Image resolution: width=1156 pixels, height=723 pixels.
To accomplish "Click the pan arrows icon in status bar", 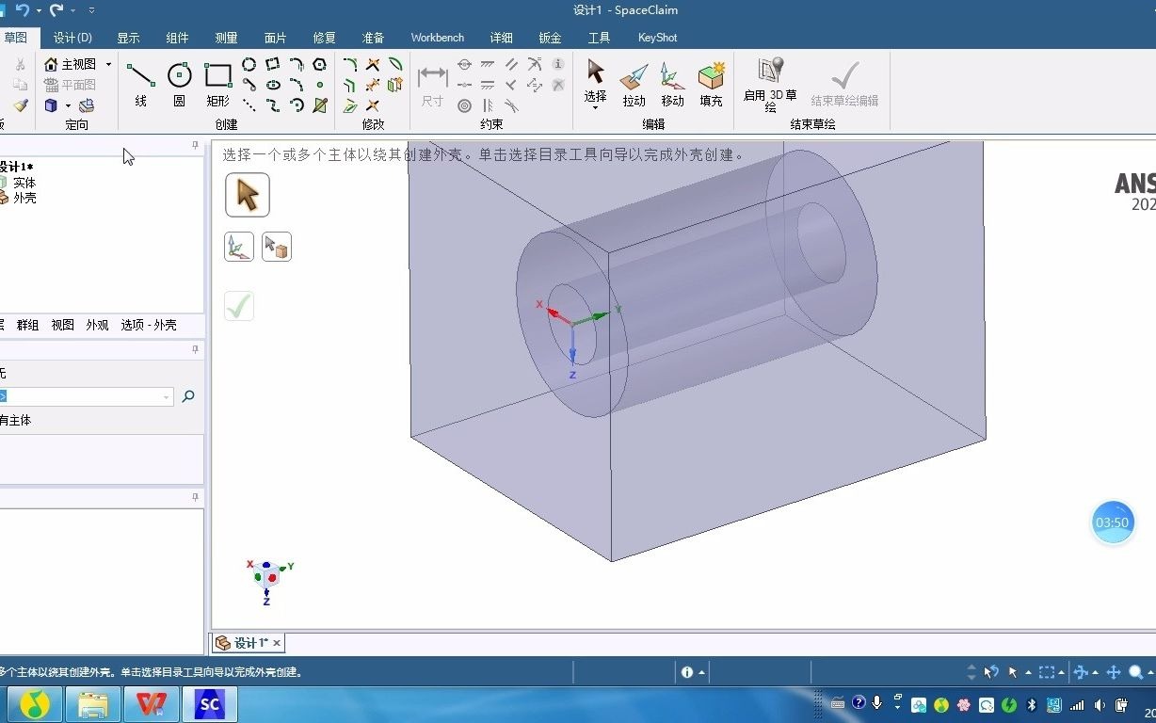I will click(x=1114, y=672).
